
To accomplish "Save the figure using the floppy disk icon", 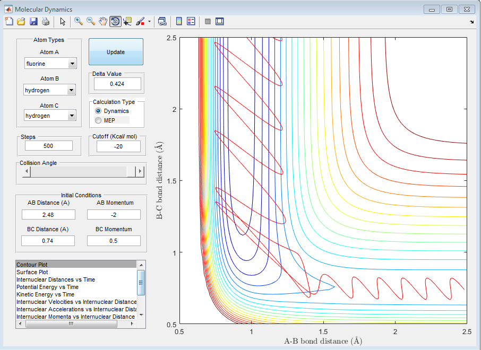I will pyautogui.click(x=33, y=21).
